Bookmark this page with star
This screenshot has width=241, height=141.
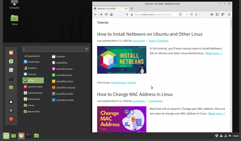point(196,14)
